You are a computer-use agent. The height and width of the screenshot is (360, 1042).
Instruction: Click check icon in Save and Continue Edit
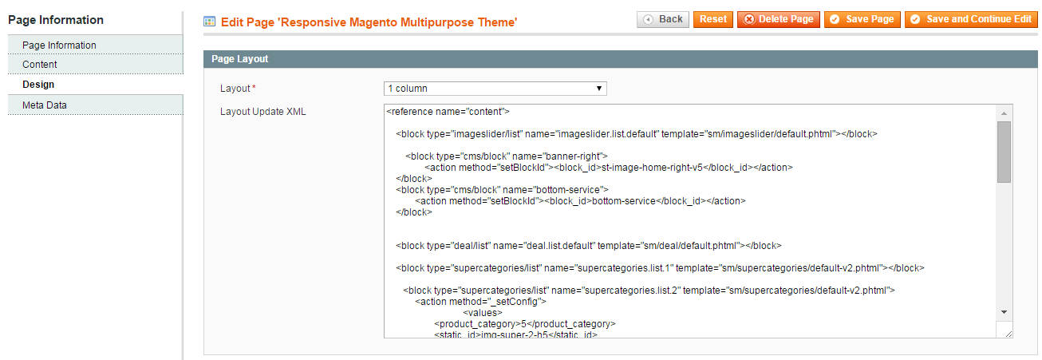915,19
